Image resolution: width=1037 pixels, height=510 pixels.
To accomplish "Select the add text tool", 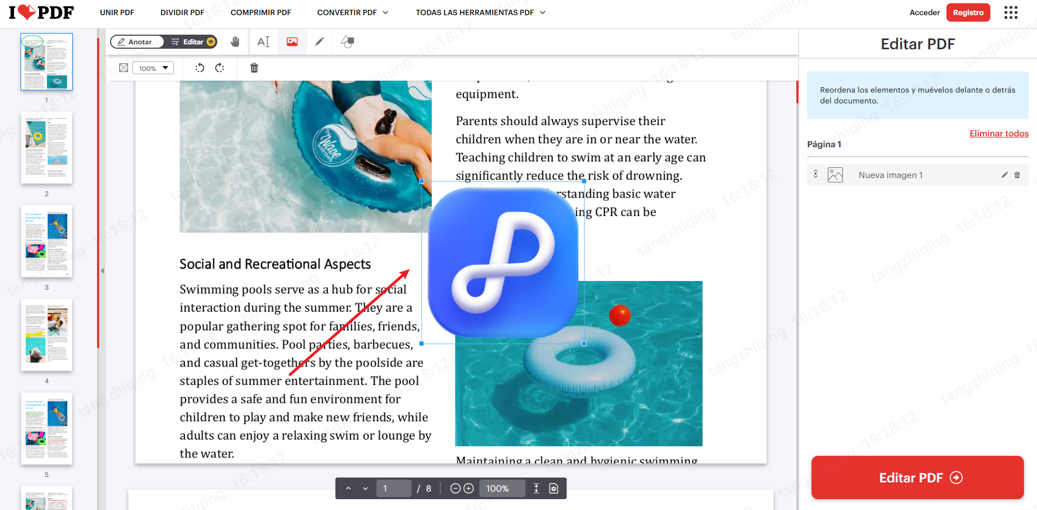I will [263, 42].
